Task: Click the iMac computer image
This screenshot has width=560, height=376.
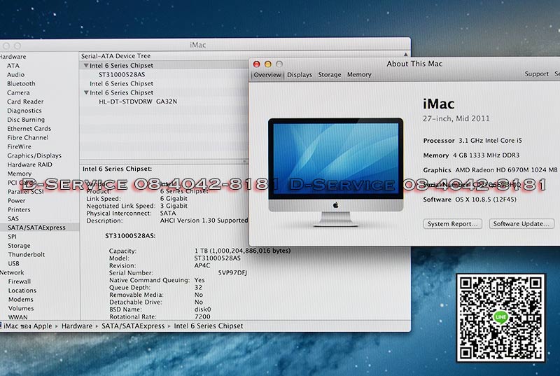Action: coord(336,172)
